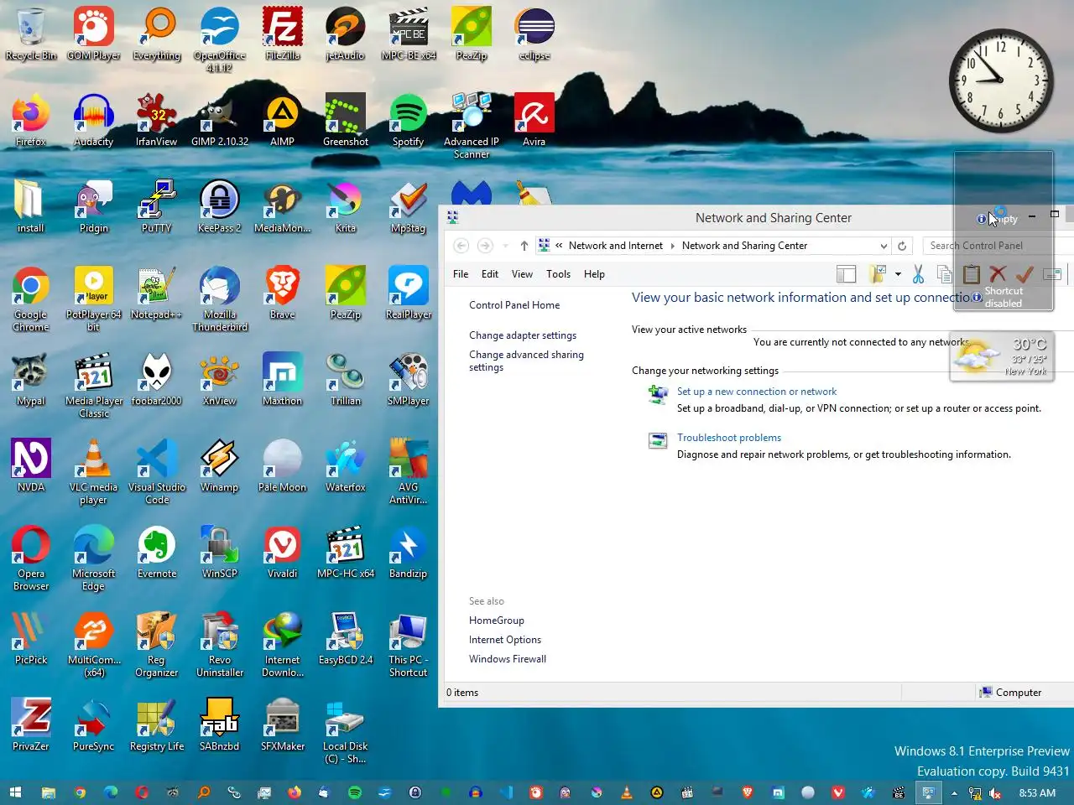The image size is (1074, 805).
Task: Select the IrfanView desktop icon
Action: (157, 120)
